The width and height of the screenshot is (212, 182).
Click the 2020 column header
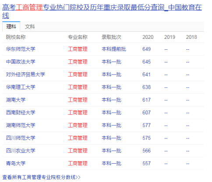[x=148, y=37]
